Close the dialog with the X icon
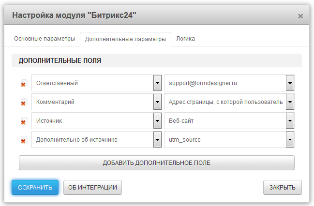 click(x=300, y=16)
